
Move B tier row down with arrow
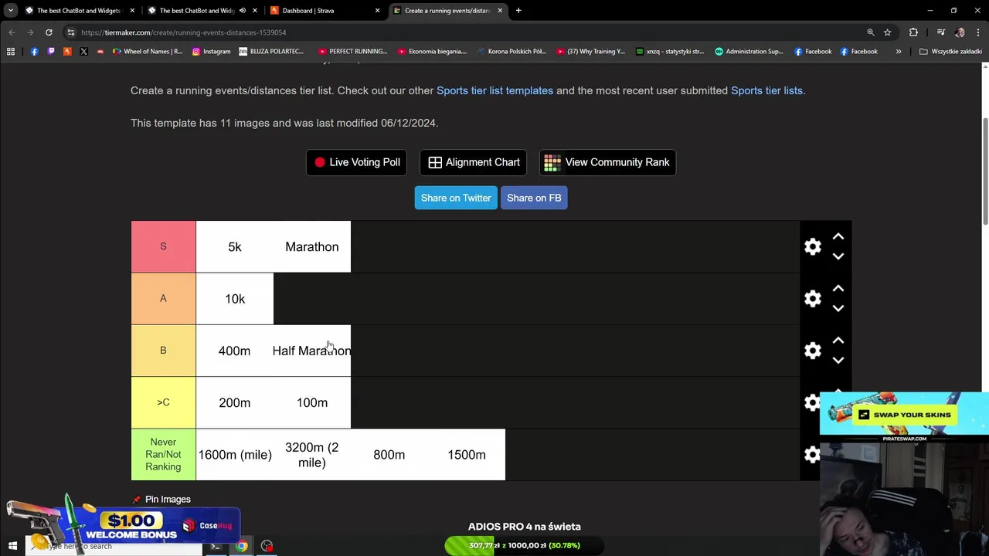(838, 359)
